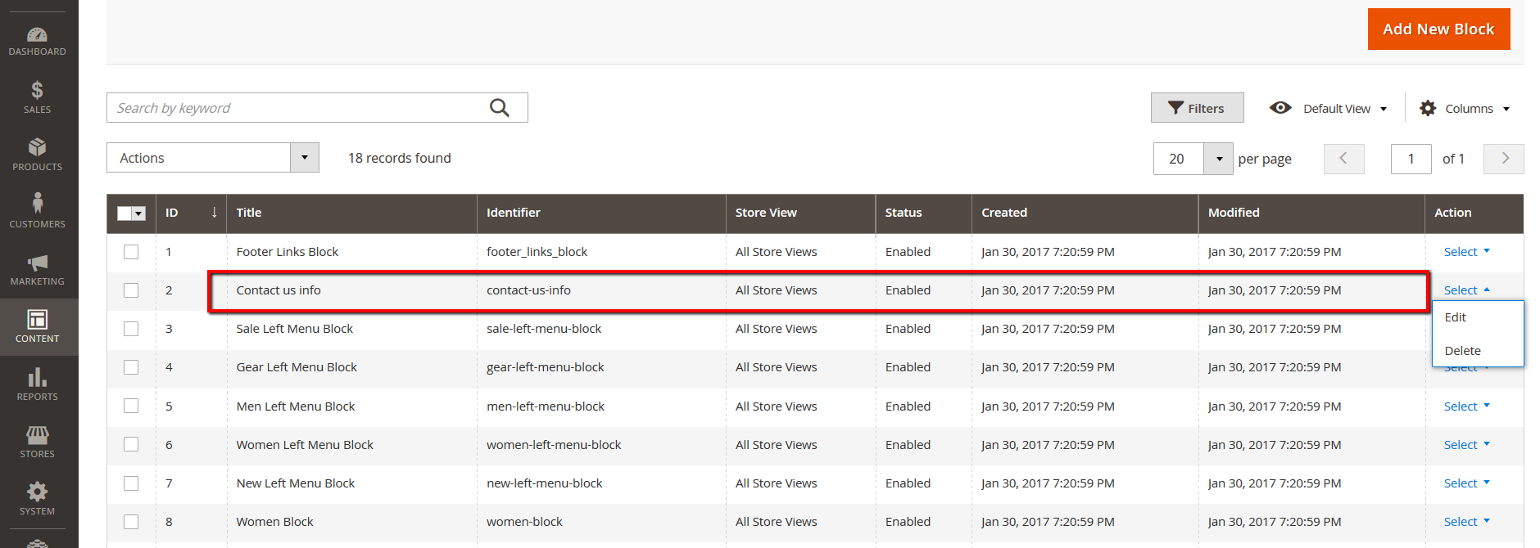
Task: Click the Filters button
Action: click(1197, 108)
